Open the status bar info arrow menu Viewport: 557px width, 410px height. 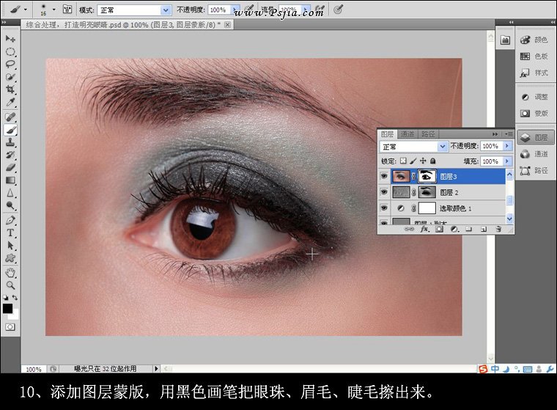click(x=156, y=369)
